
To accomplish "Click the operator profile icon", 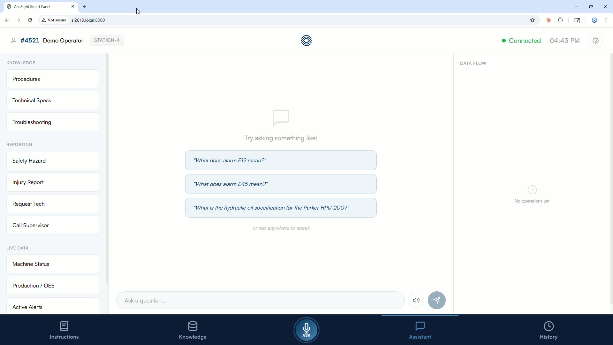I will pyautogui.click(x=13, y=41).
